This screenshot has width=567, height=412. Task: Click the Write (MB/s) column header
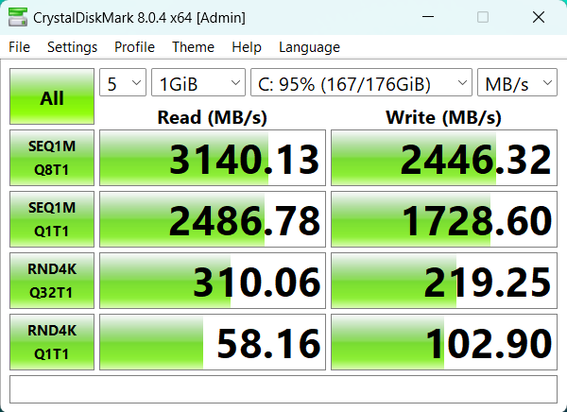[x=444, y=117]
